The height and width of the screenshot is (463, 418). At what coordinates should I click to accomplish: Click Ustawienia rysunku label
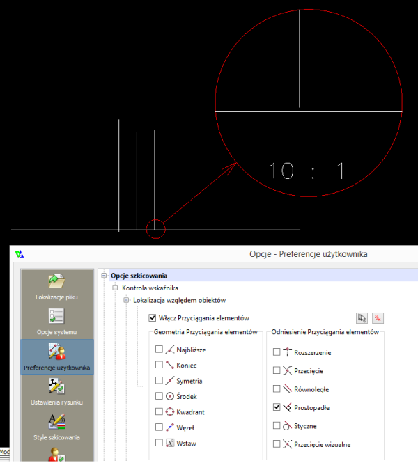[x=56, y=402]
